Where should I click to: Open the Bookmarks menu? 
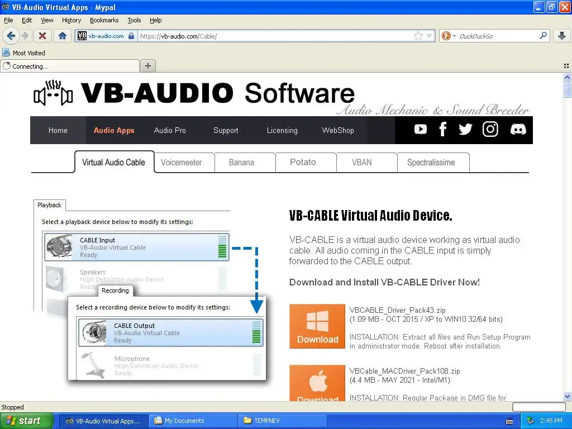[104, 20]
